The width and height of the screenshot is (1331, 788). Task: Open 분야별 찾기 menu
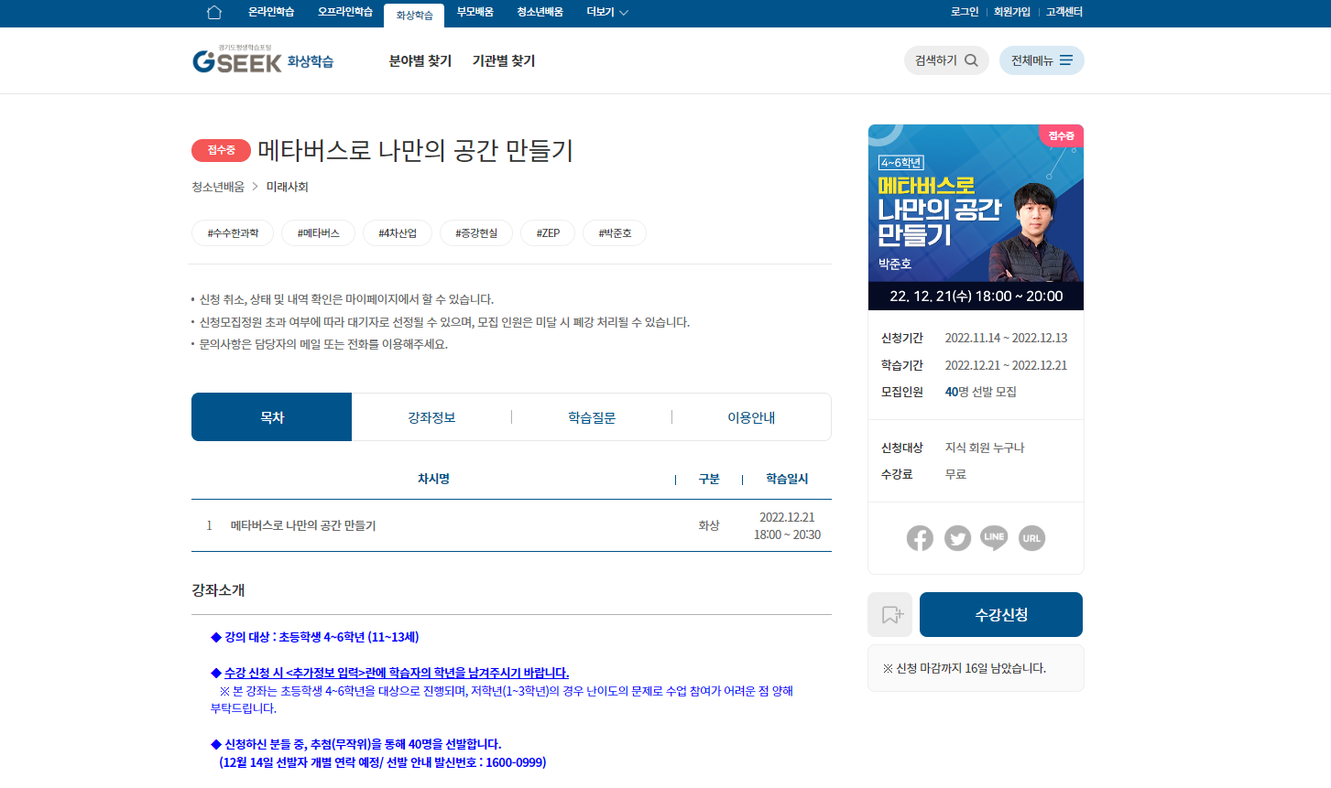point(420,60)
